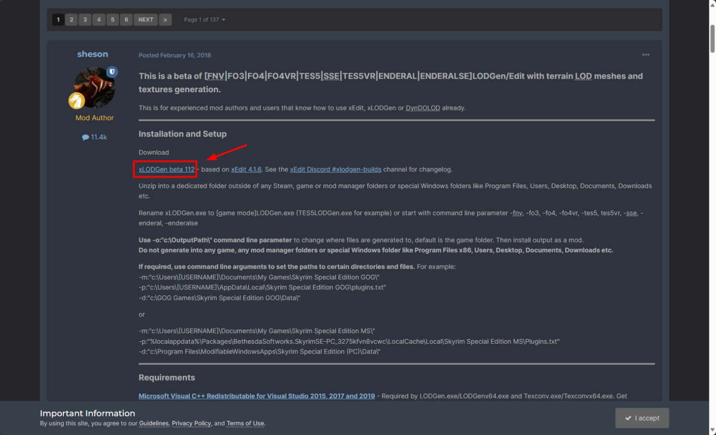Download xLODGen beta 112
The image size is (716, 435).
166,170
